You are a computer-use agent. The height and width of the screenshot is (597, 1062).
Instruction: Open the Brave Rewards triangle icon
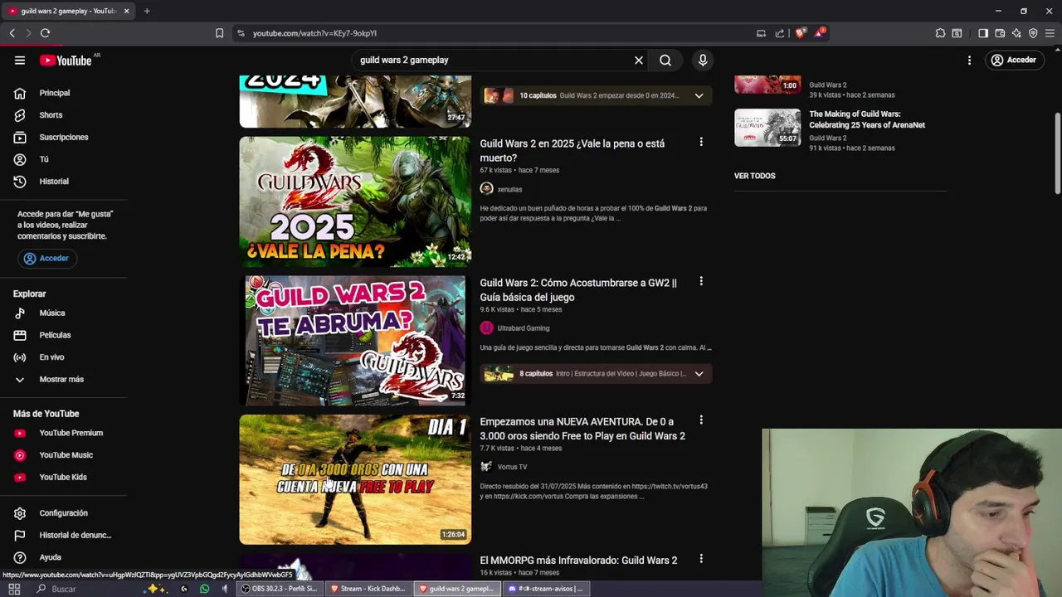(x=820, y=33)
